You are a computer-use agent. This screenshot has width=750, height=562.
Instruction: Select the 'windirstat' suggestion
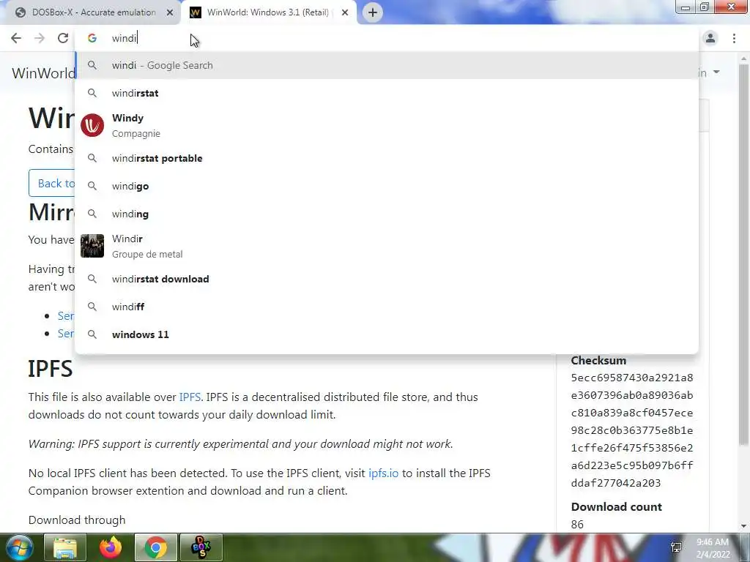click(387, 93)
